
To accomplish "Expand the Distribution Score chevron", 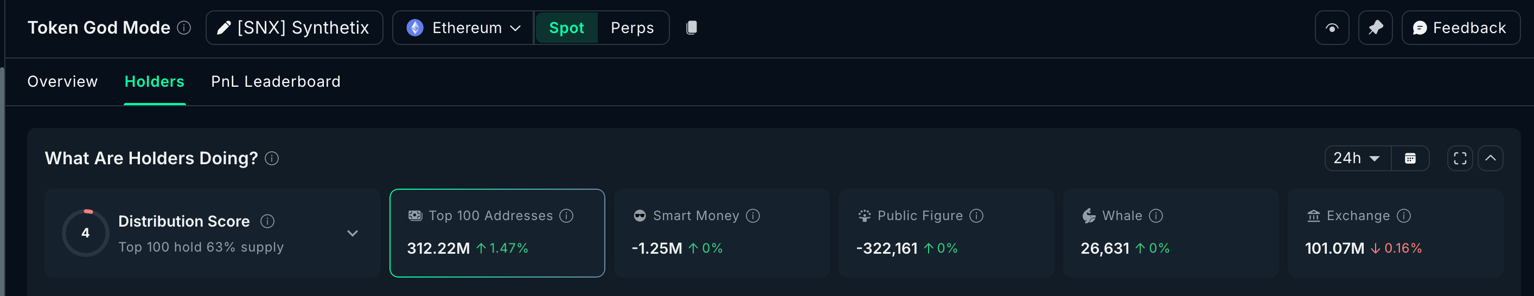I will [x=353, y=234].
